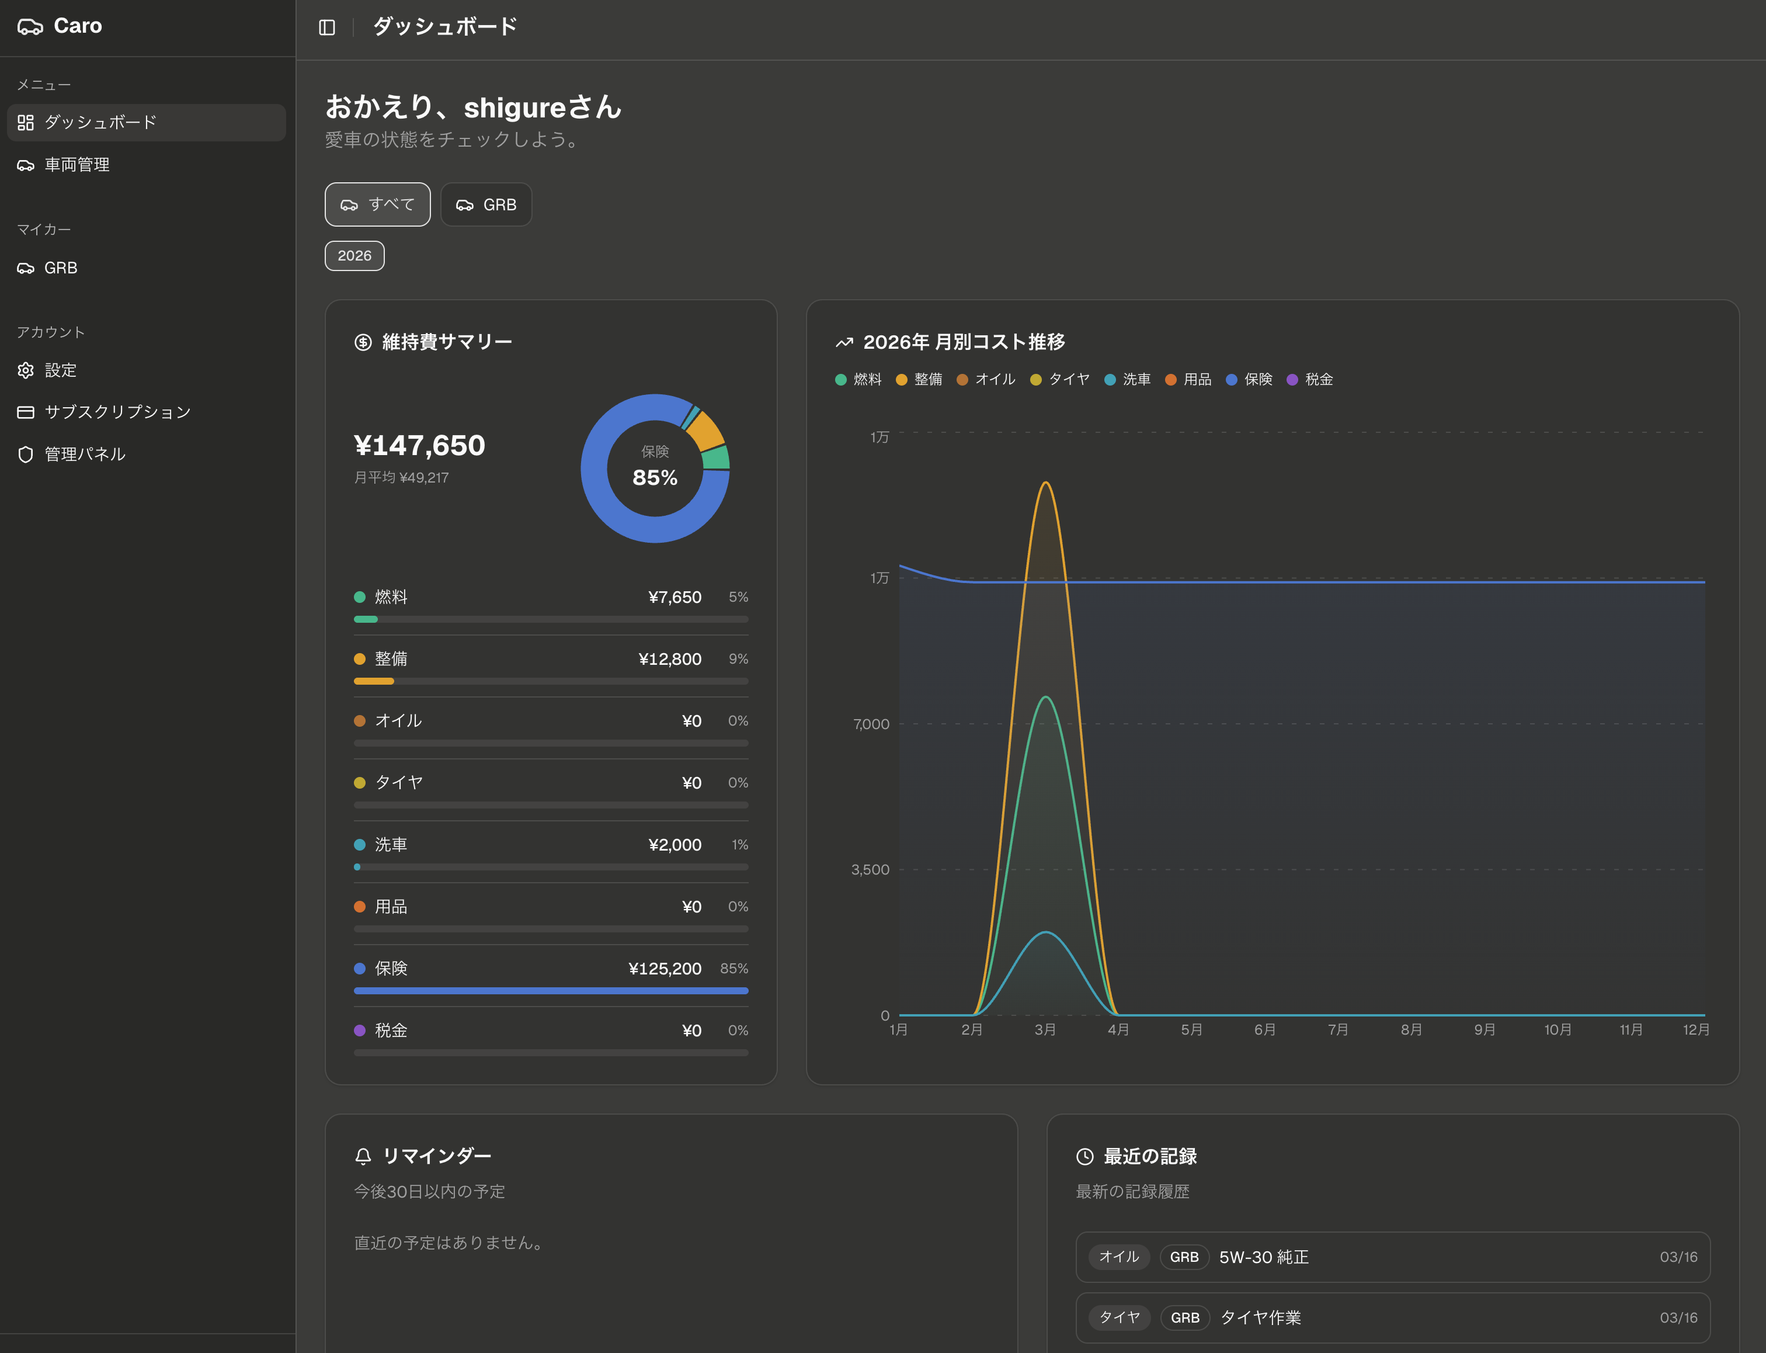This screenshot has height=1353, width=1766.
Task: Toggle 整備 series in chart legend
Action: pyautogui.click(x=919, y=379)
